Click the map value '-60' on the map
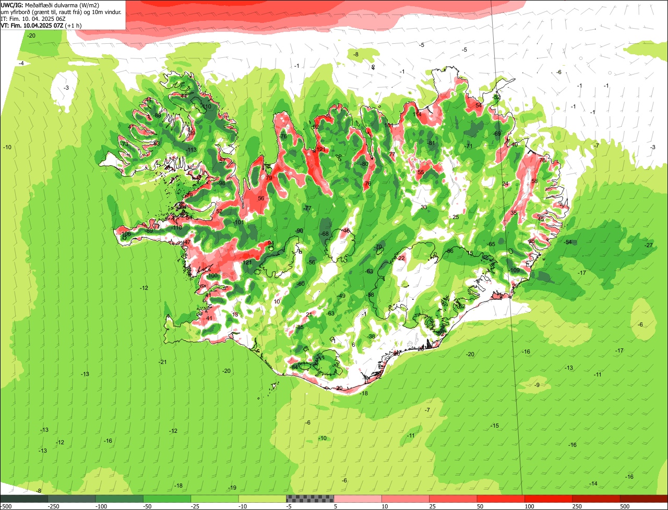 (x=300, y=284)
